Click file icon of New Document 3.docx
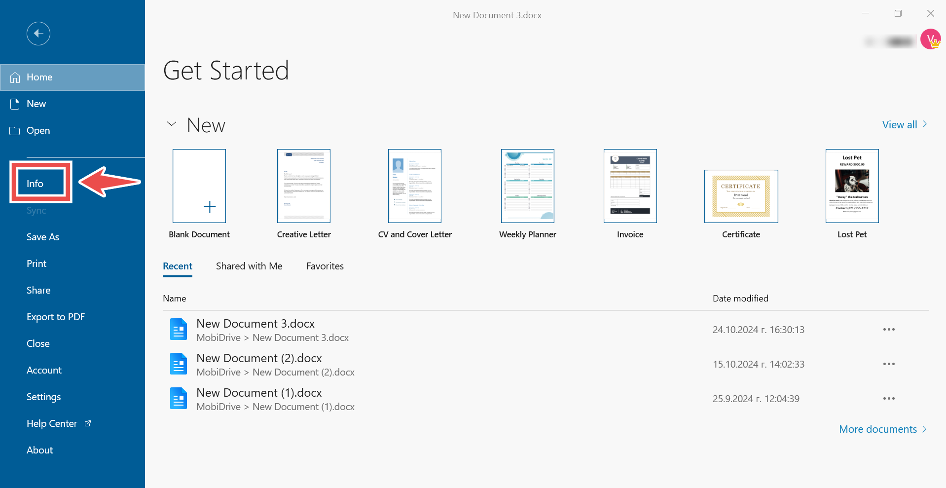Image resolution: width=946 pixels, height=488 pixels. click(x=179, y=330)
